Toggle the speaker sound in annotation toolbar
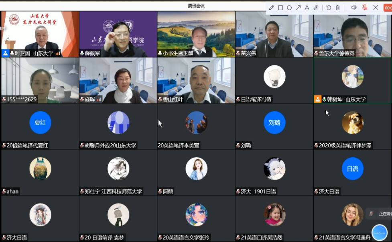 pyautogui.click(x=354, y=8)
